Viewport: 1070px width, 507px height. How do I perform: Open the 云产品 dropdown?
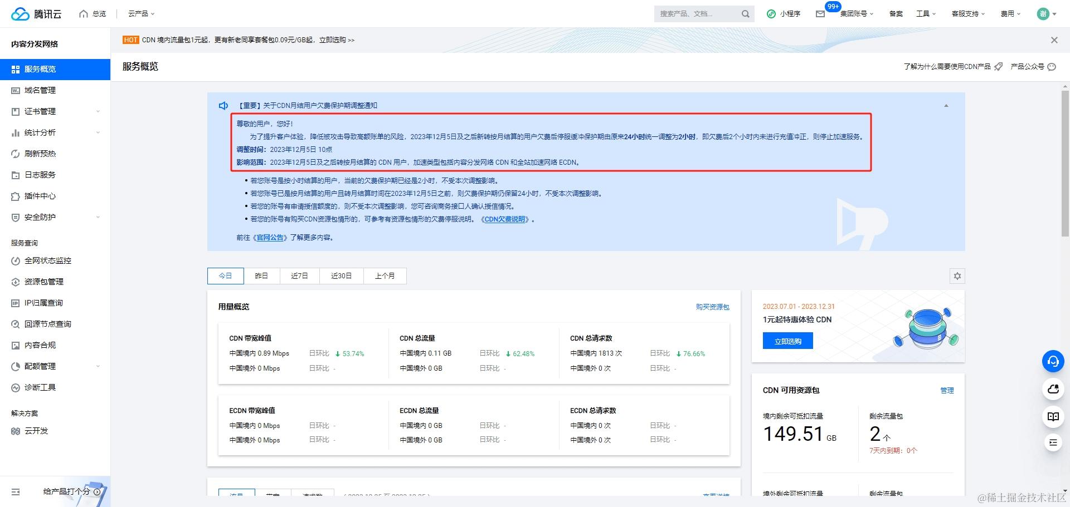(142, 14)
